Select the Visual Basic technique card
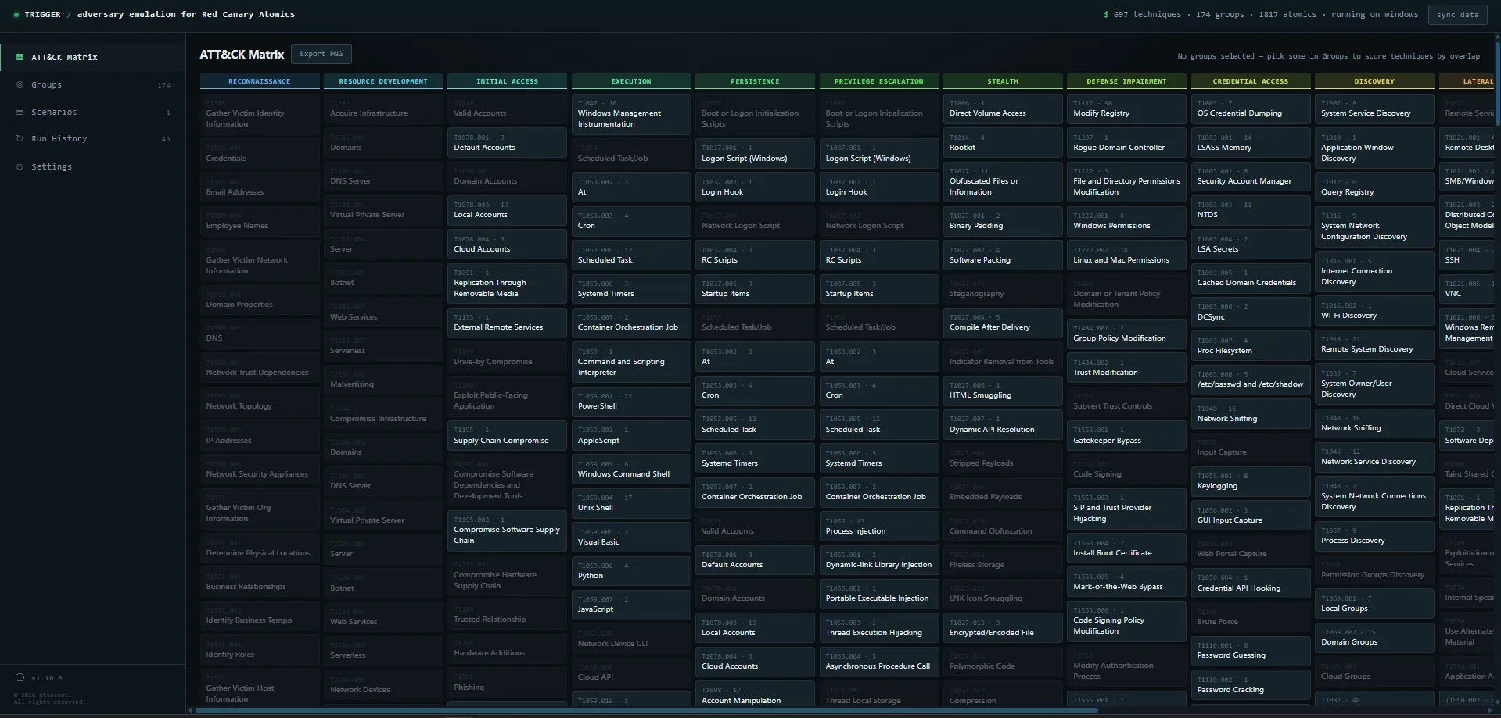Image resolution: width=1501 pixels, height=718 pixels. (631, 537)
